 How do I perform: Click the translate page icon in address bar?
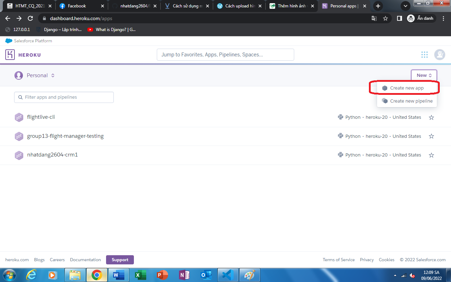coord(374,18)
